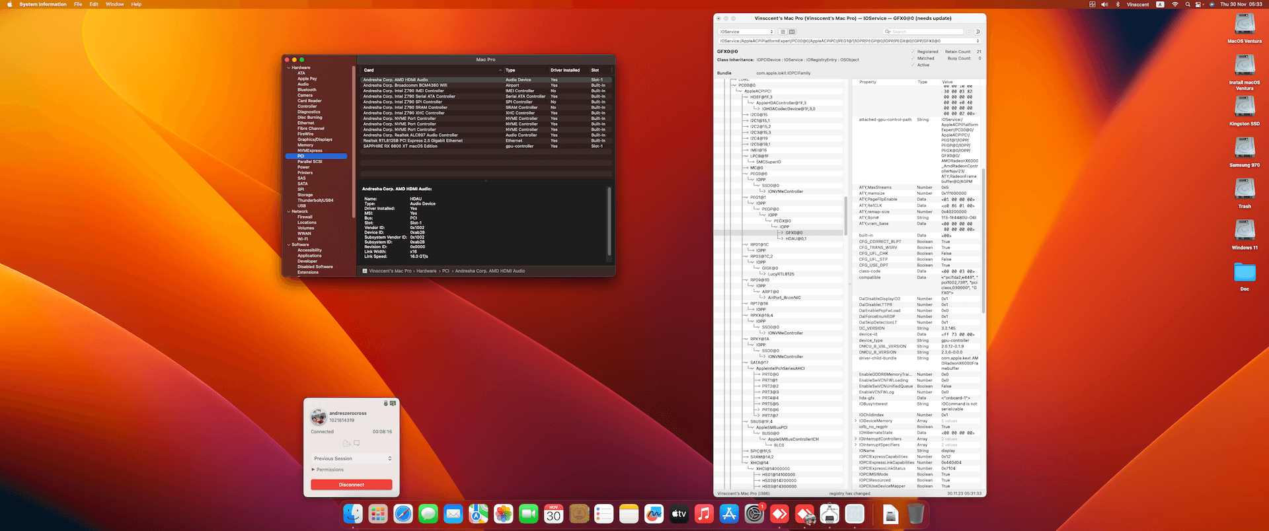Open Reminders app in dock
The height and width of the screenshot is (531, 1269).
point(604,514)
